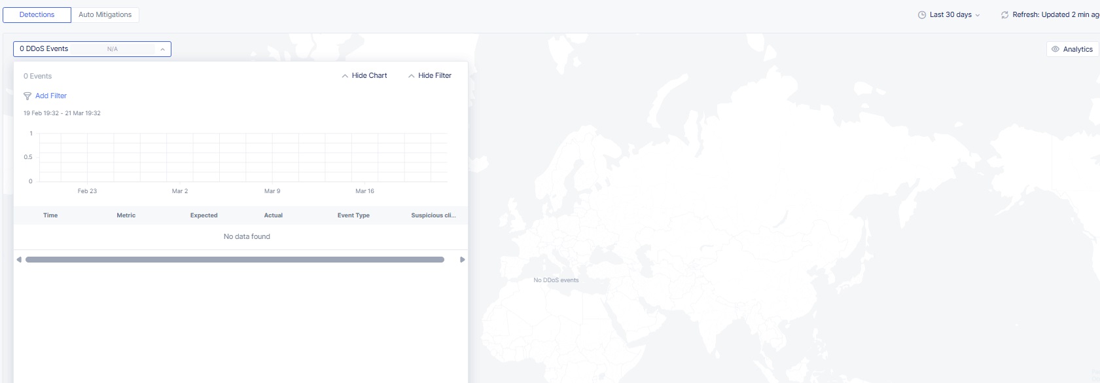1100x383 pixels.
Task: Click the clock icon beside Last 30 days
Action: pyautogui.click(x=922, y=15)
